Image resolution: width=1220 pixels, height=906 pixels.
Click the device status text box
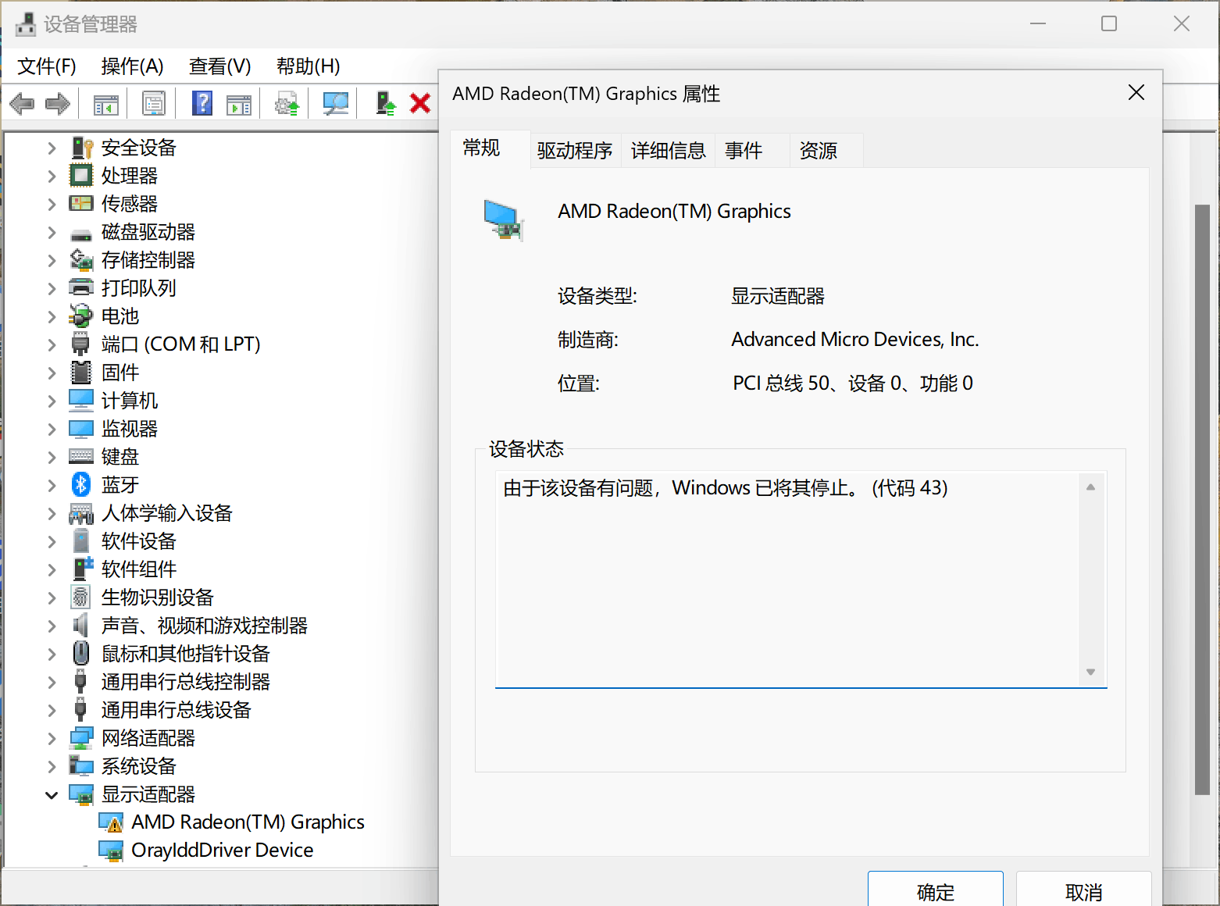tap(801, 580)
